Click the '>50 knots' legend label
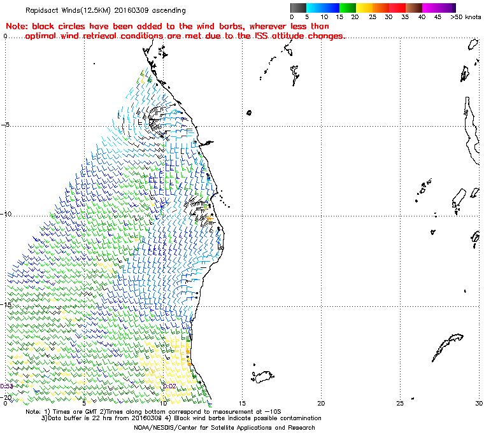 tap(466, 17)
